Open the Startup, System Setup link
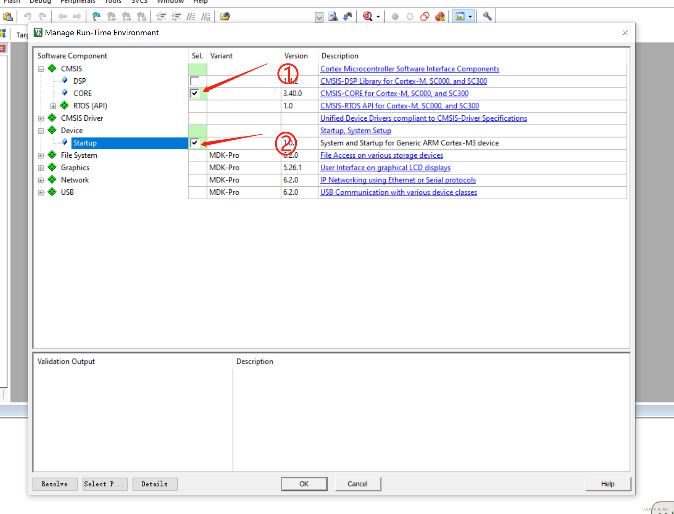The width and height of the screenshot is (674, 514). click(x=355, y=131)
